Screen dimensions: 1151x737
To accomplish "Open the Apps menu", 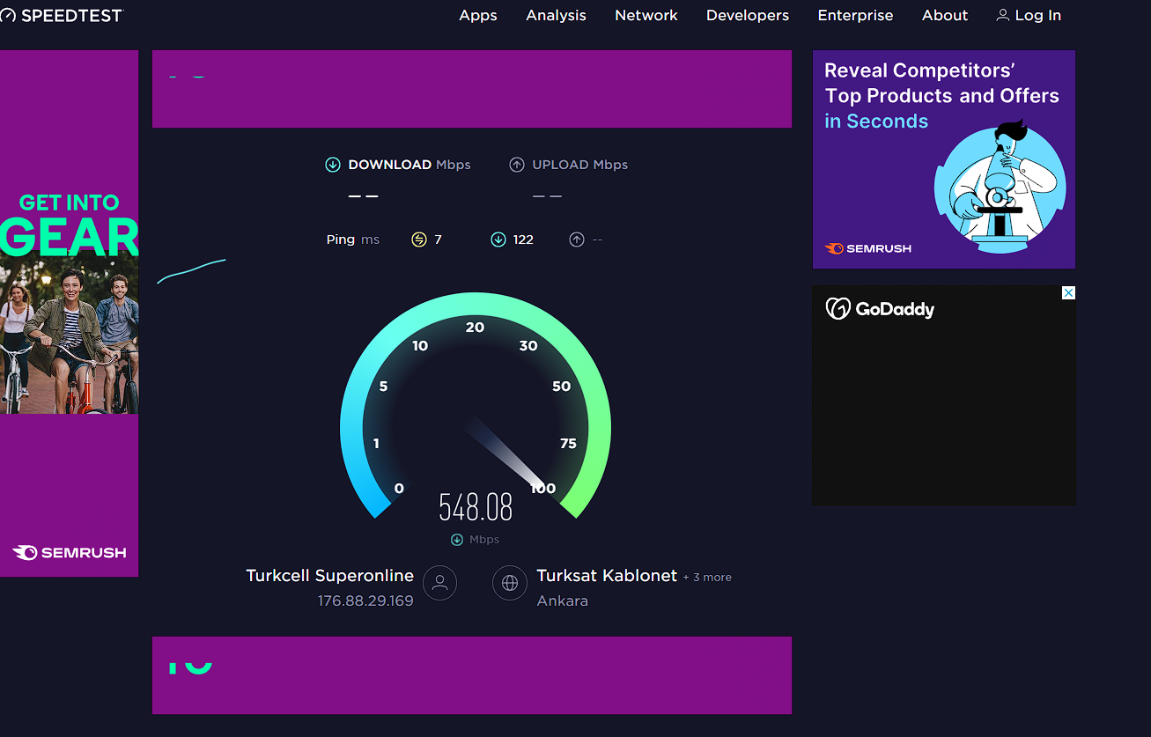I will pos(478,15).
